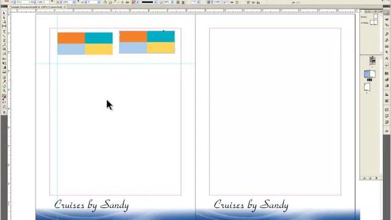Select the Line tool
The width and height of the screenshot is (391, 220).
[4, 36]
